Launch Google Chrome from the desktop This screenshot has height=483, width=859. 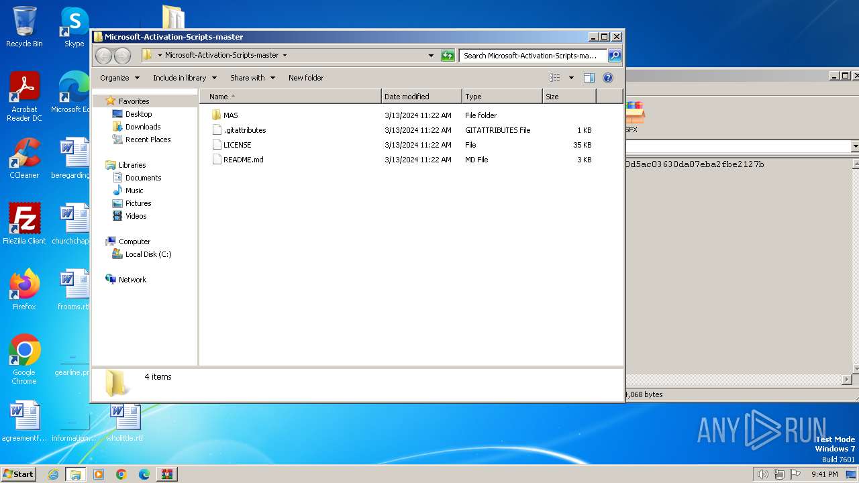[24, 359]
